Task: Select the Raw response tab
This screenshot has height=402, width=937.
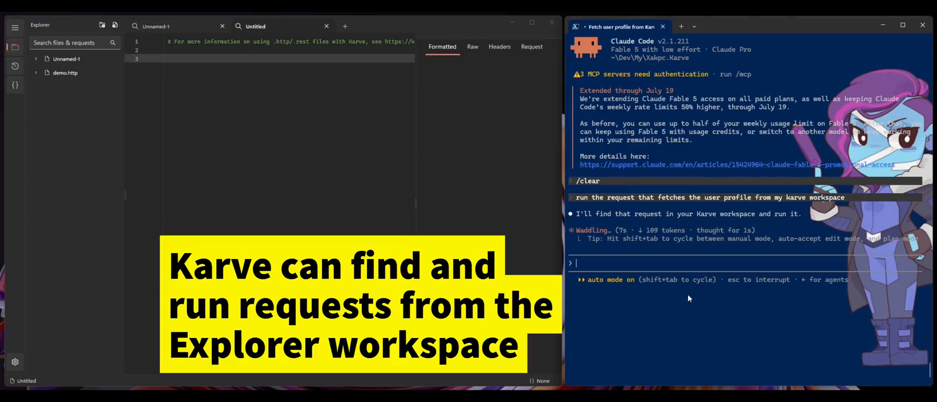Action: [473, 47]
